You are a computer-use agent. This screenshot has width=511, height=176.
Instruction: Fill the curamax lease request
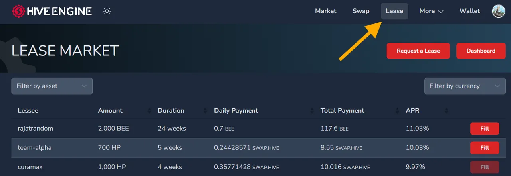pyautogui.click(x=485, y=167)
